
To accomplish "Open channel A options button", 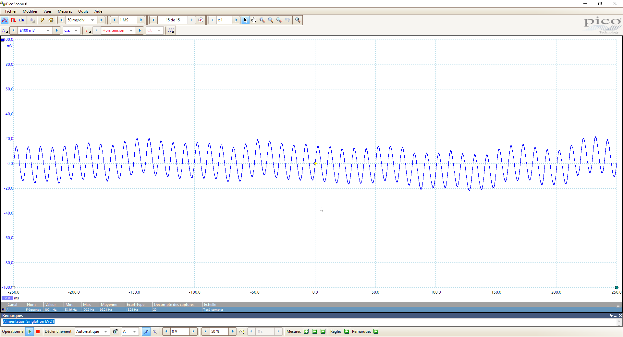I will pyautogui.click(x=5, y=30).
